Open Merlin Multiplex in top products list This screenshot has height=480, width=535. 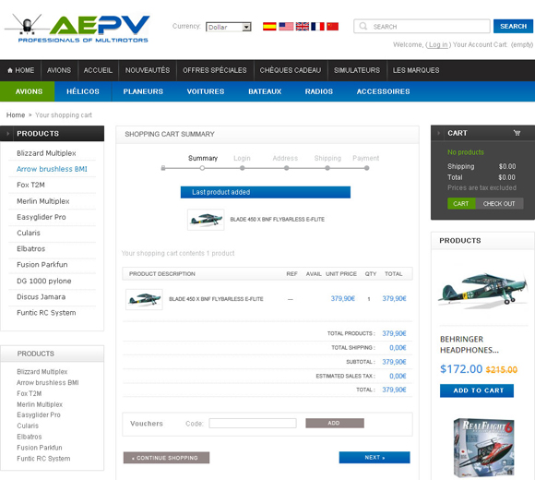(x=43, y=201)
